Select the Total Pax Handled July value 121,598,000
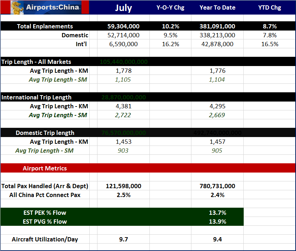 coord(123,186)
